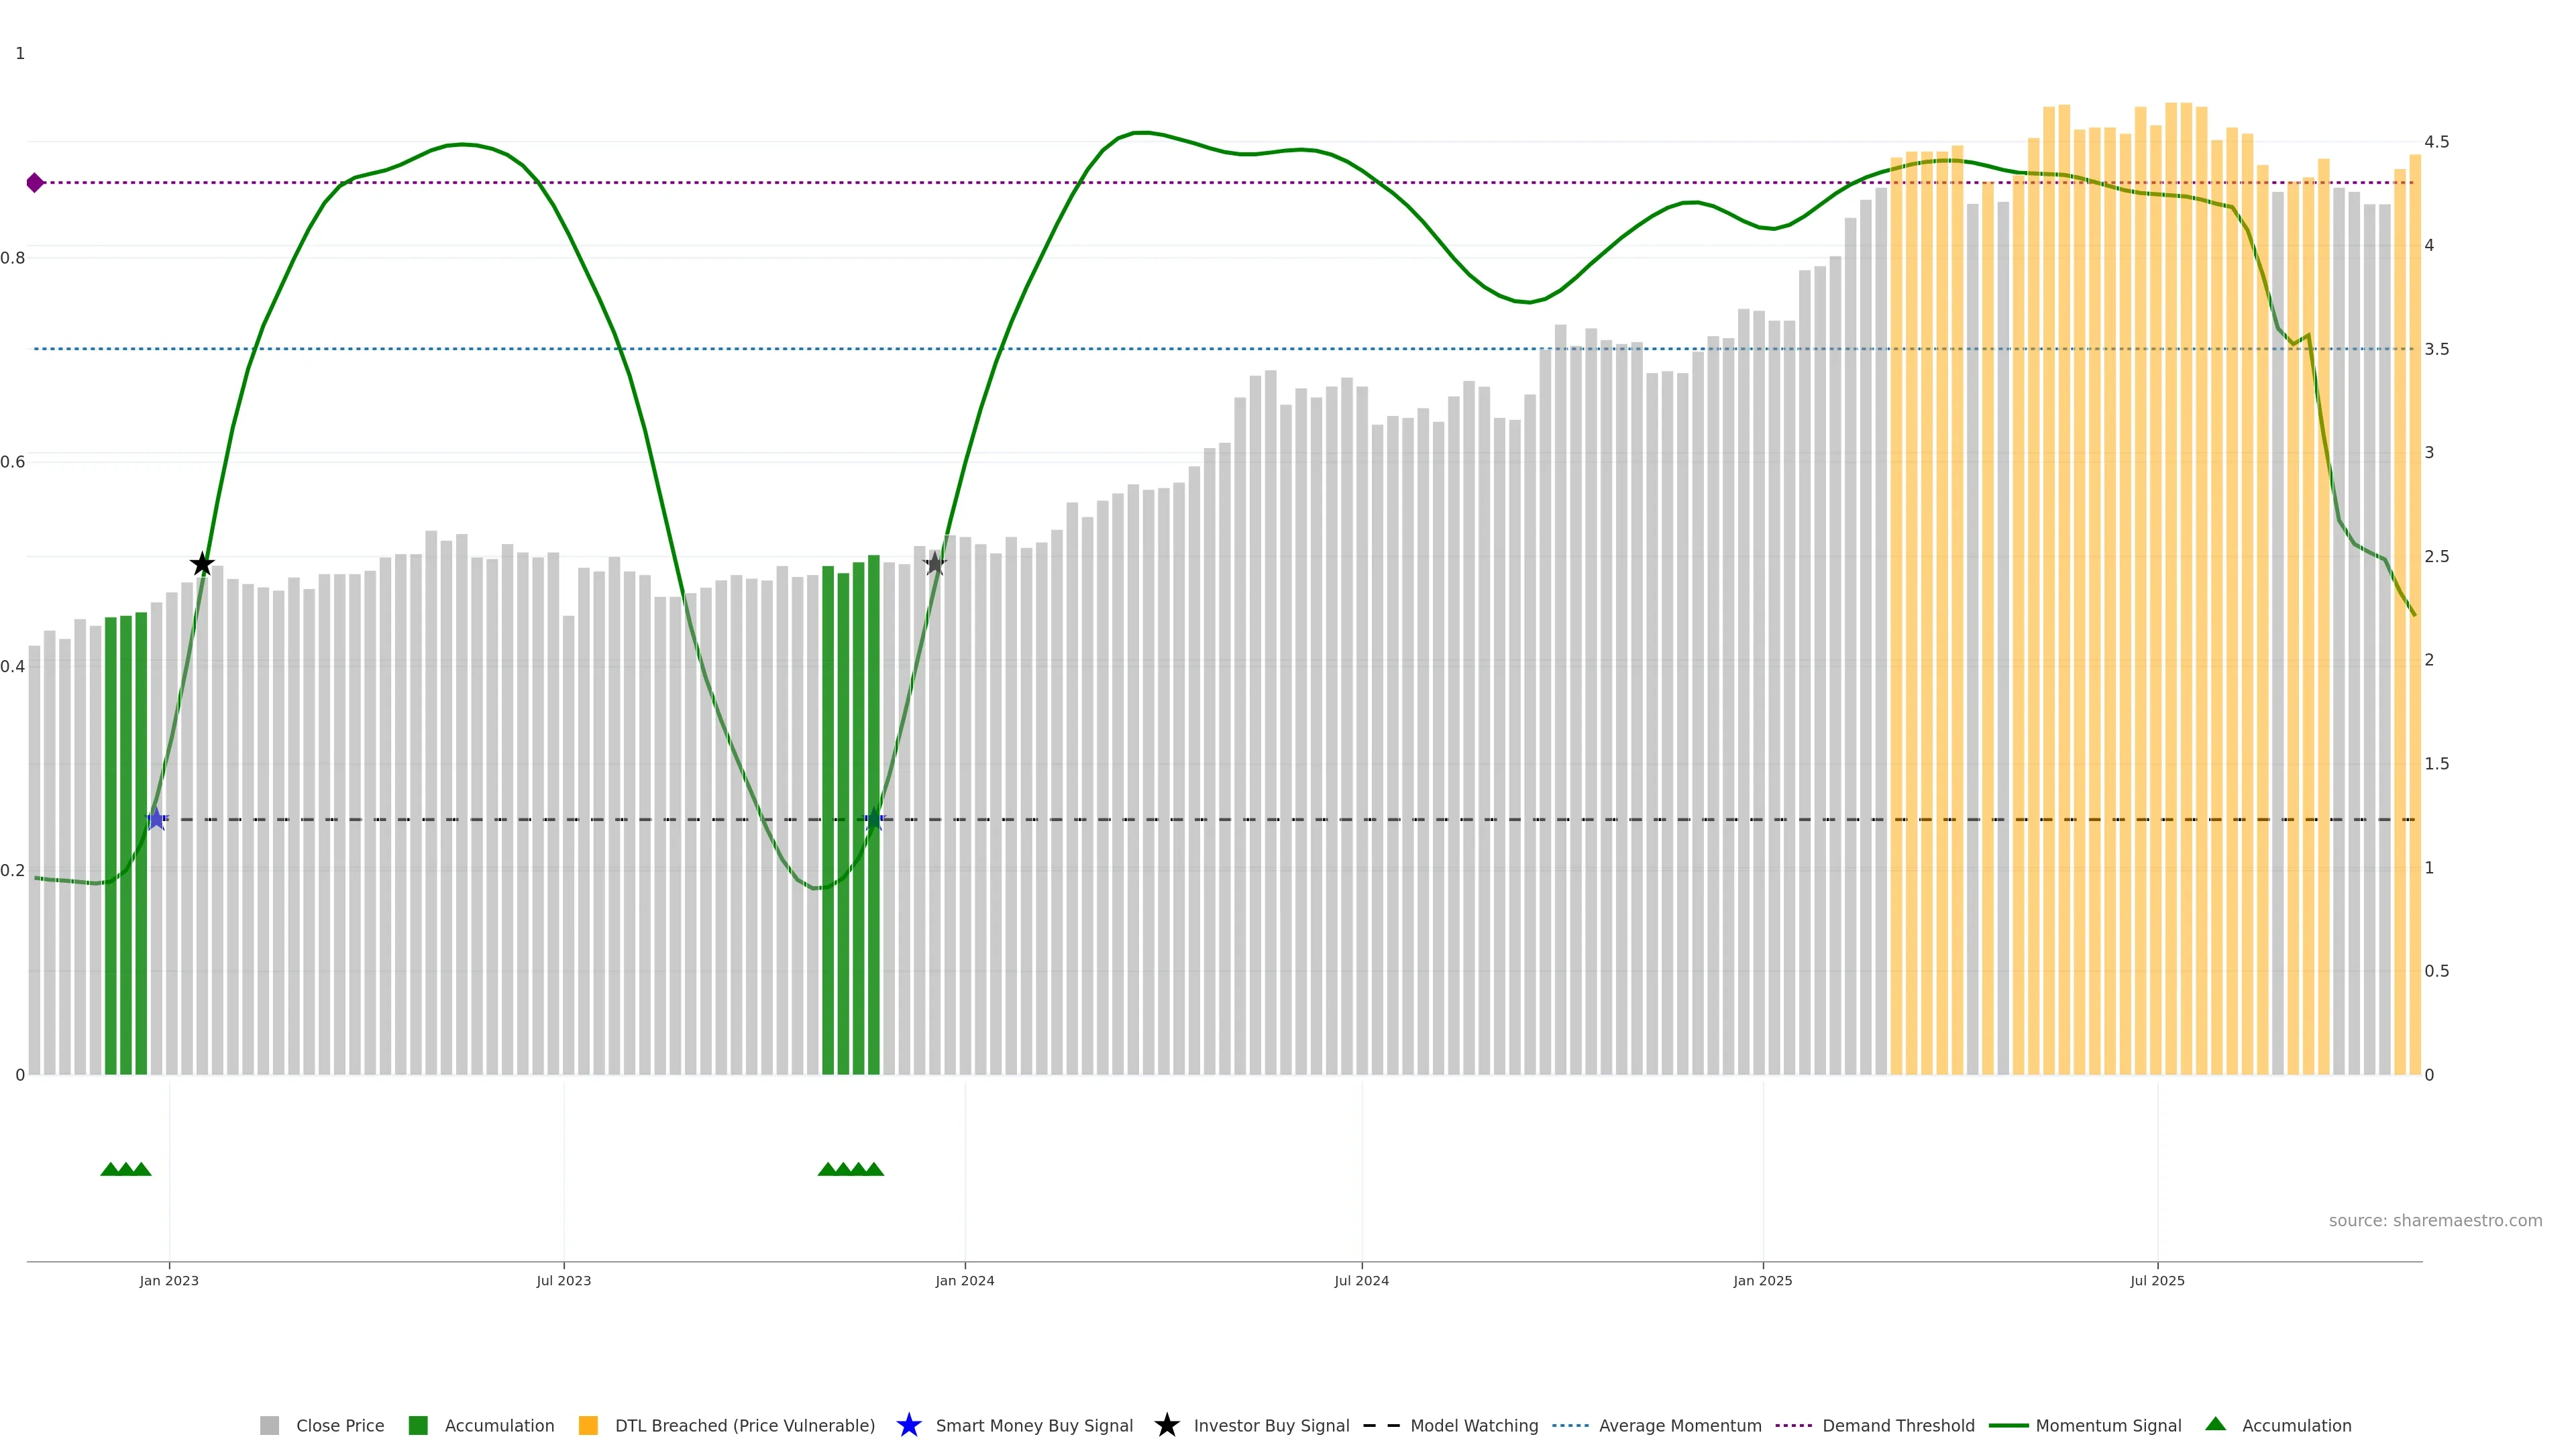Toggle the DTL Breached legend entry
The width and height of the screenshot is (2576, 1449).
pyautogui.click(x=744, y=1426)
